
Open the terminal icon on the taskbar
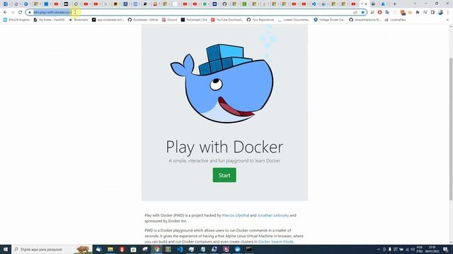click(249, 249)
